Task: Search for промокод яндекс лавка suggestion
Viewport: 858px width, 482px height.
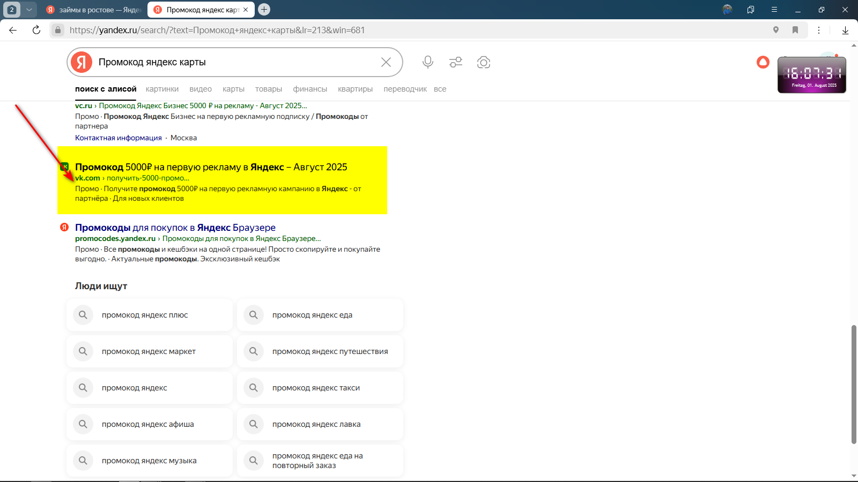Action: coord(320,424)
